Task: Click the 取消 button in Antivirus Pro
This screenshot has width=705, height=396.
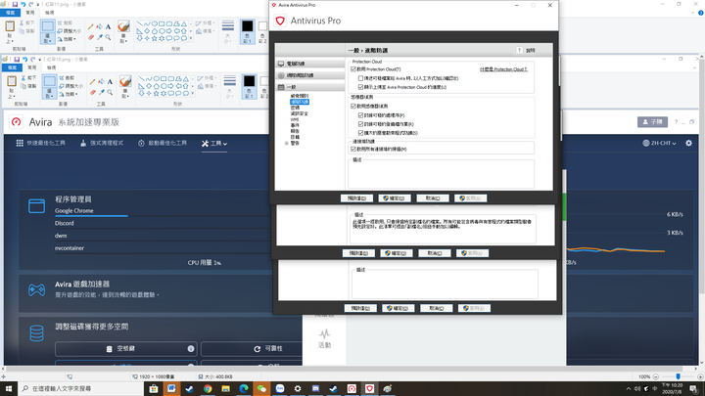Action: pos(433,198)
